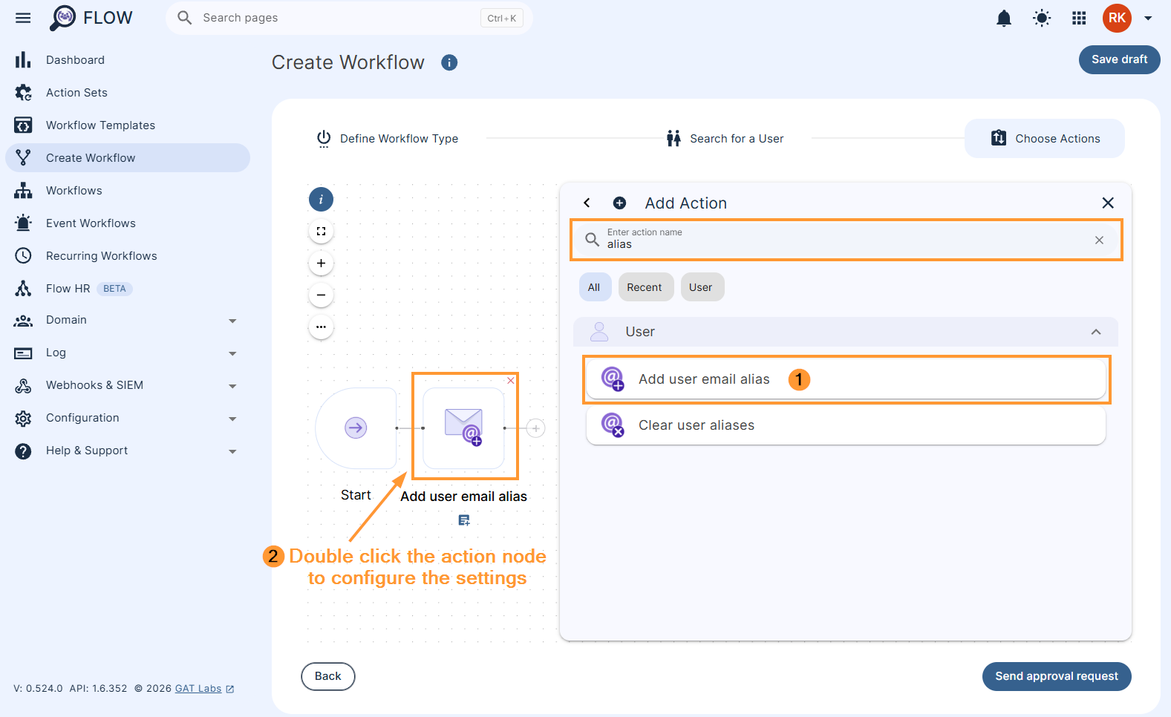
Task: Close the Add Action panel
Action: pyautogui.click(x=1108, y=203)
